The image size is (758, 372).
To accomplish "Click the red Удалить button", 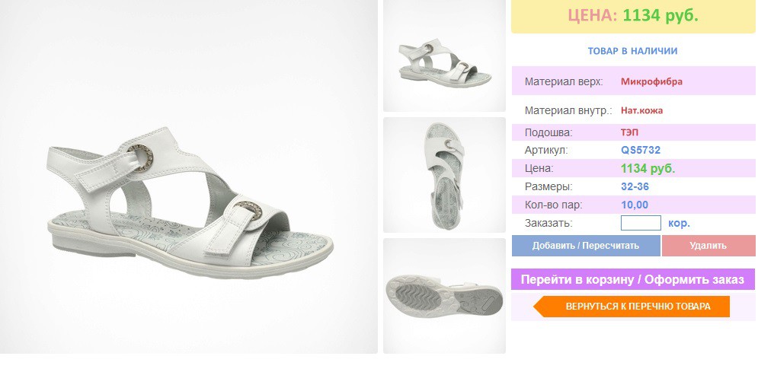I will tap(708, 246).
